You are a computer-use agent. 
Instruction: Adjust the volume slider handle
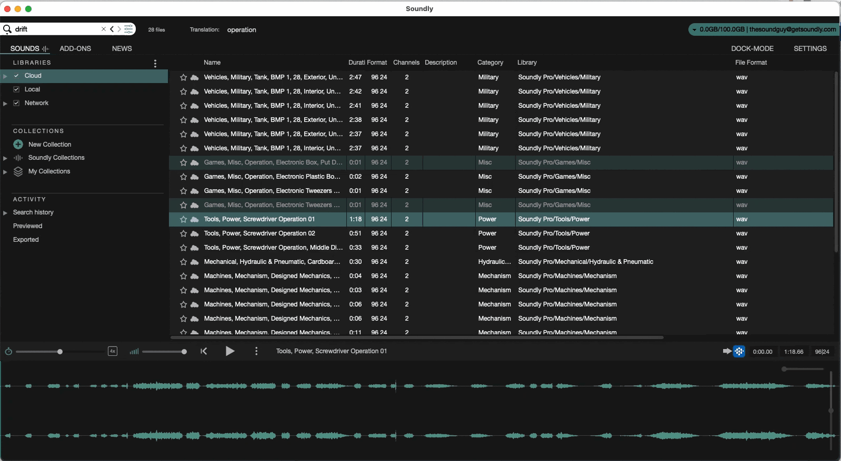(184, 352)
